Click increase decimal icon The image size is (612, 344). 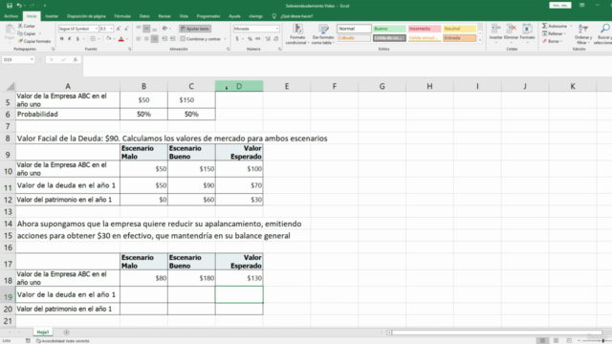[x=268, y=38]
